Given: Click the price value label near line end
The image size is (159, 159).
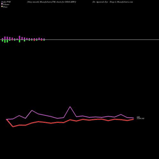Looking at the screenshot, I should point(140,119).
